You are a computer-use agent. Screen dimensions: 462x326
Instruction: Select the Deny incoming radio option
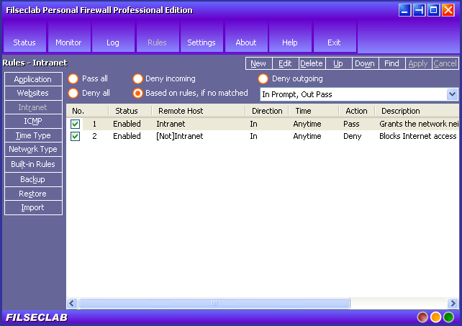coord(138,79)
